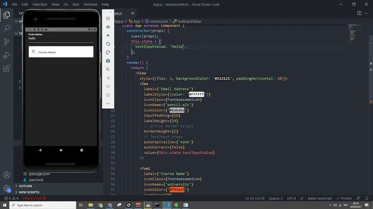This screenshot has width=373, height=209.
Task: Open the Source Control view
Action: (6, 42)
